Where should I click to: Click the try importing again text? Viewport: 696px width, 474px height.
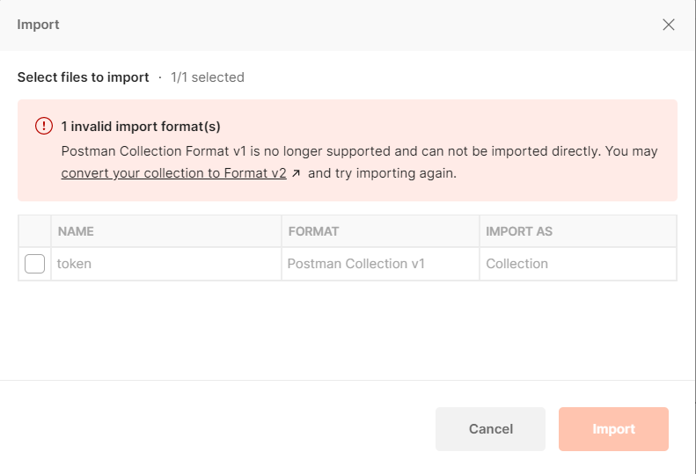click(x=383, y=173)
